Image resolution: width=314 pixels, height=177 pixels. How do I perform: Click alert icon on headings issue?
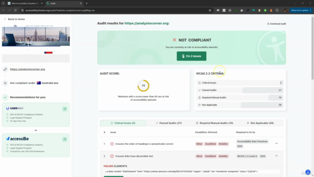coord(112,144)
